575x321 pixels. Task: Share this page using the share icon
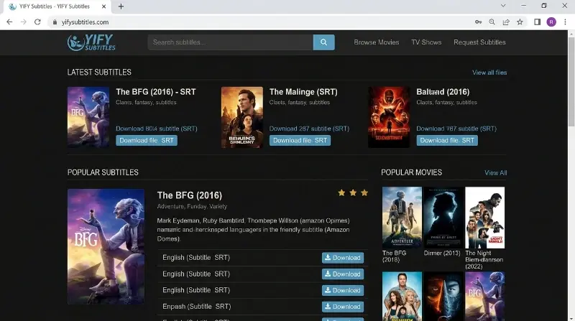[x=506, y=22]
